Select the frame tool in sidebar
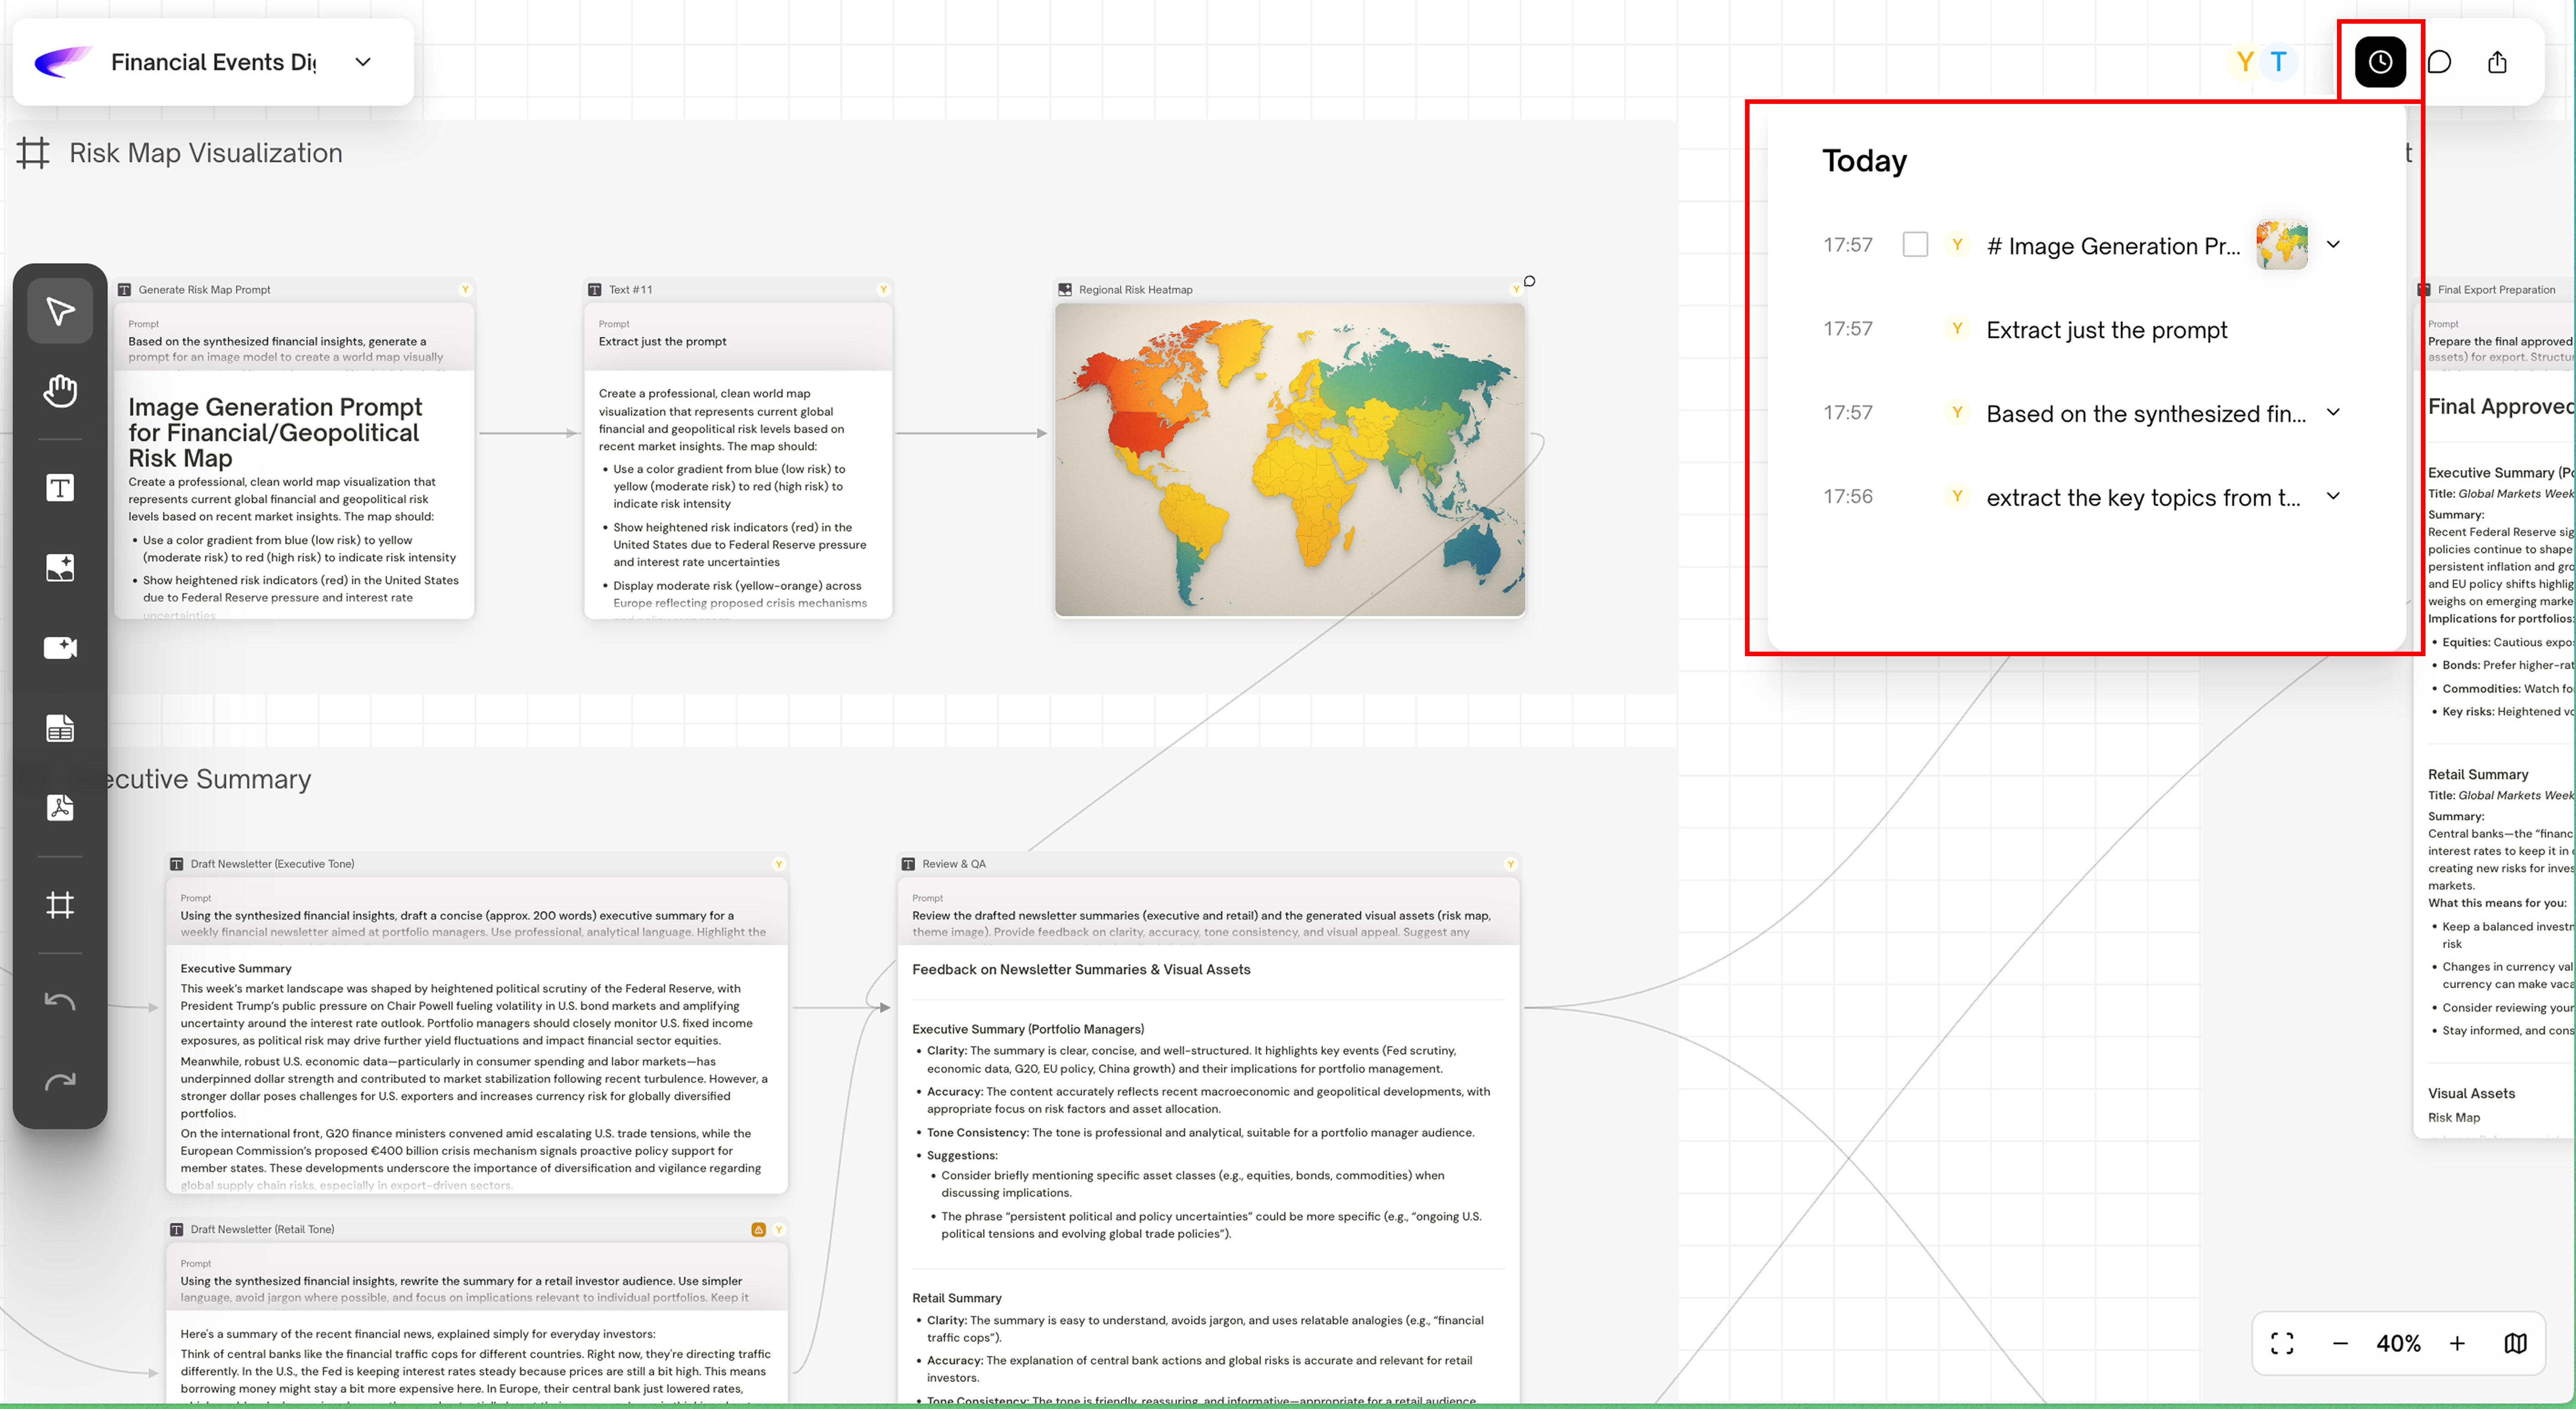The width and height of the screenshot is (2576, 1409). click(x=60, y=905)
